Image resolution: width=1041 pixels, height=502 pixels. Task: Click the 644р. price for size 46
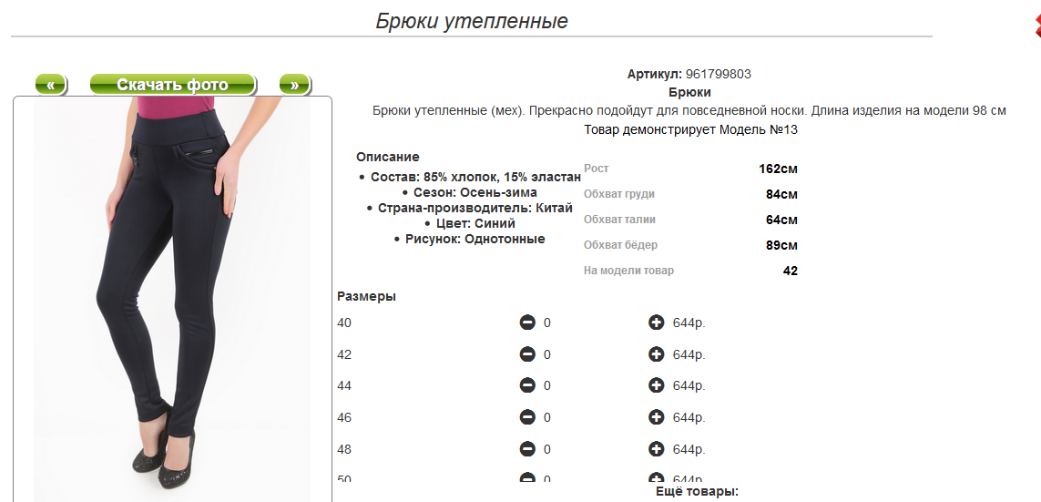(x=689, y=417)
